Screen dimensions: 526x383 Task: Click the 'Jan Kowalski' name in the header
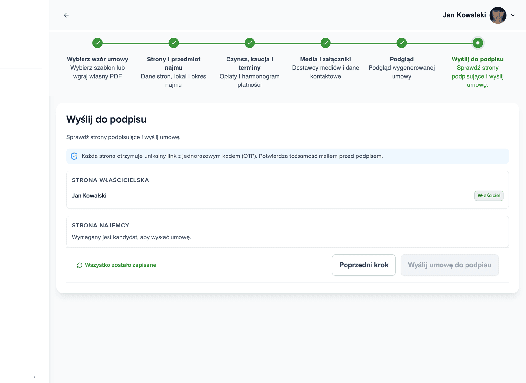click(x=464, y=15)
